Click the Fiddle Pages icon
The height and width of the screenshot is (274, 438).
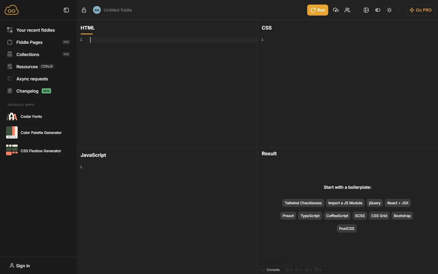pos(10,42)
